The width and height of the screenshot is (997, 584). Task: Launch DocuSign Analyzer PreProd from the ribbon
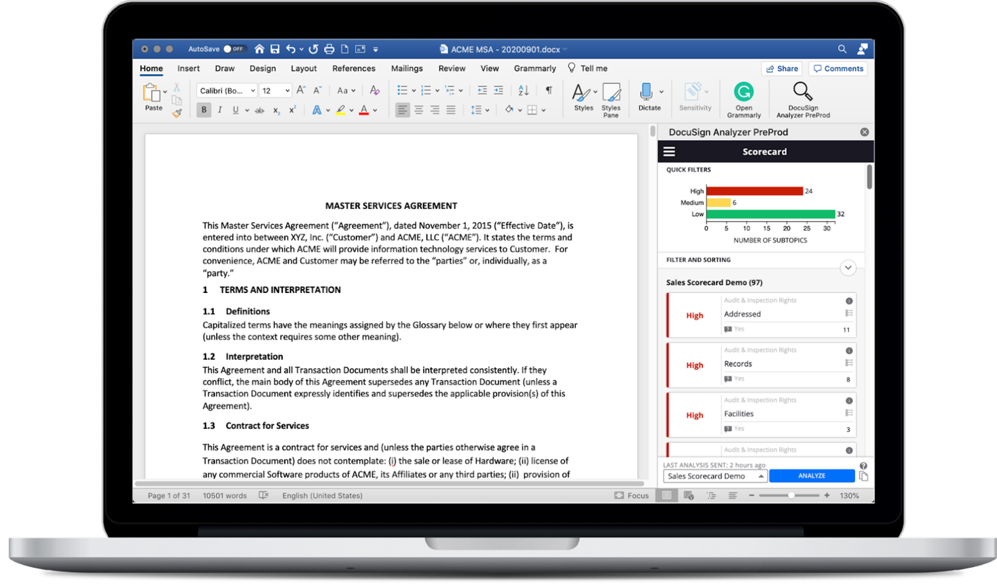(802, 98)
